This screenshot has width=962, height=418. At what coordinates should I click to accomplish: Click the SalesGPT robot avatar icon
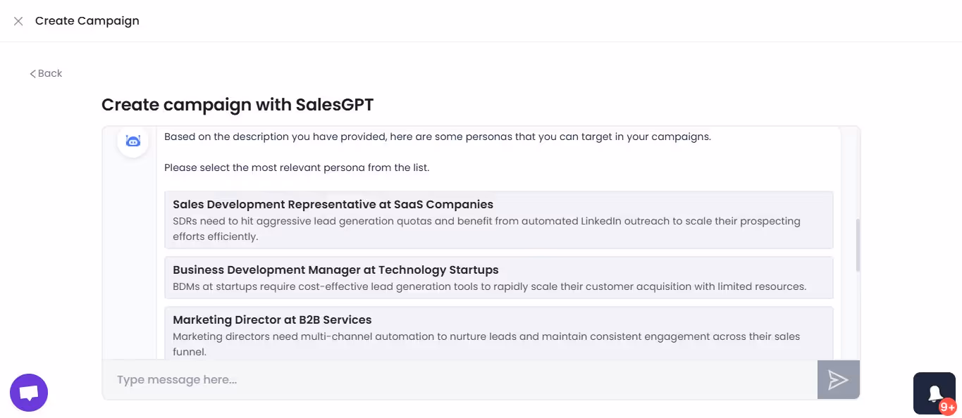(x=132, y=141)
